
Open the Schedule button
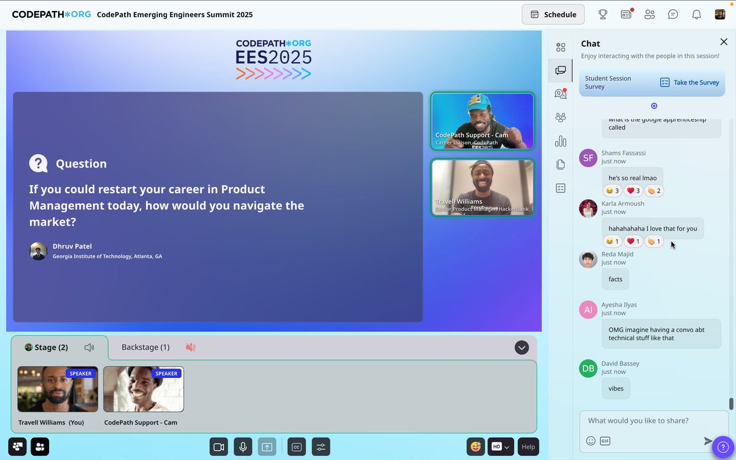(553, 14)
